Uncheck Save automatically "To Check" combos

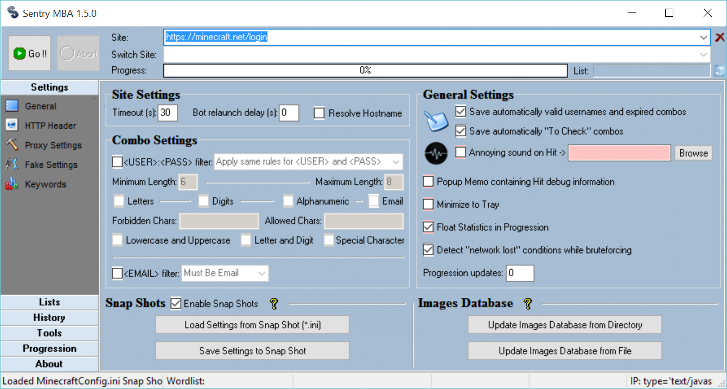point(461,131)
